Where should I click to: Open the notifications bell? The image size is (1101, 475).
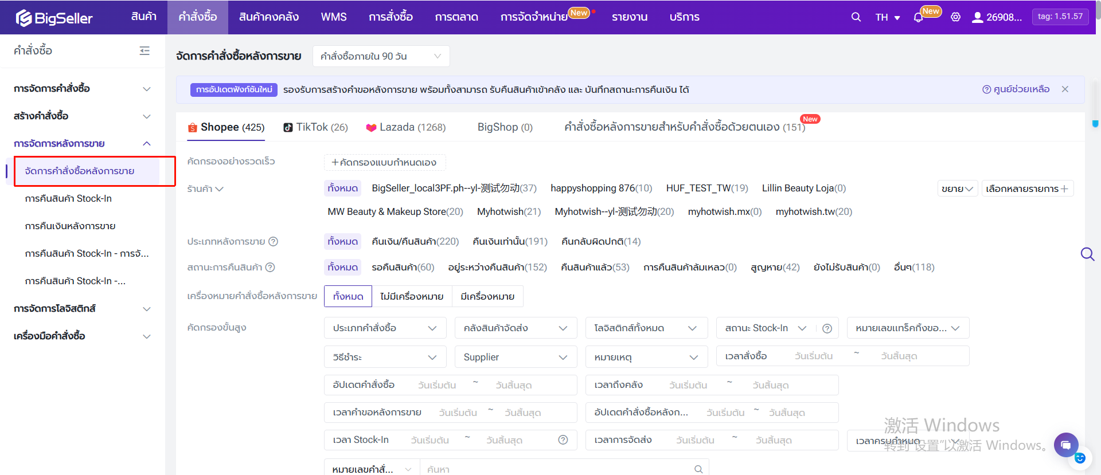(918, 17)
